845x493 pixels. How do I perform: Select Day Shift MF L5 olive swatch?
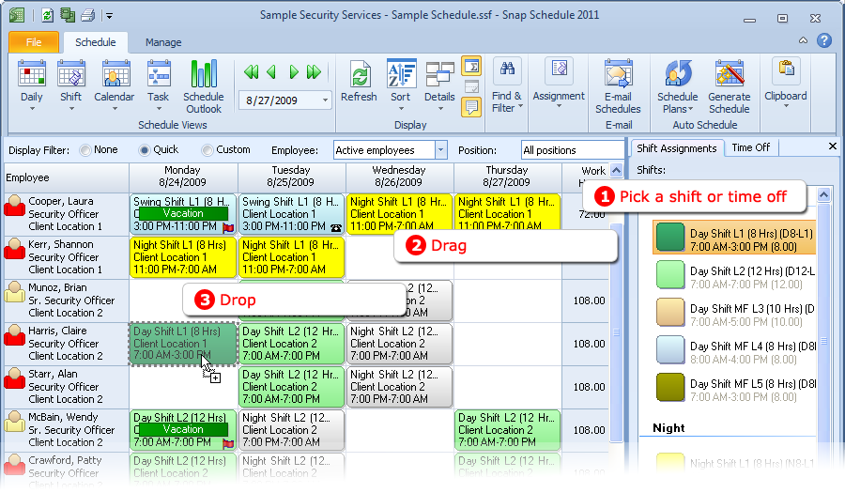tap(670, 388)
